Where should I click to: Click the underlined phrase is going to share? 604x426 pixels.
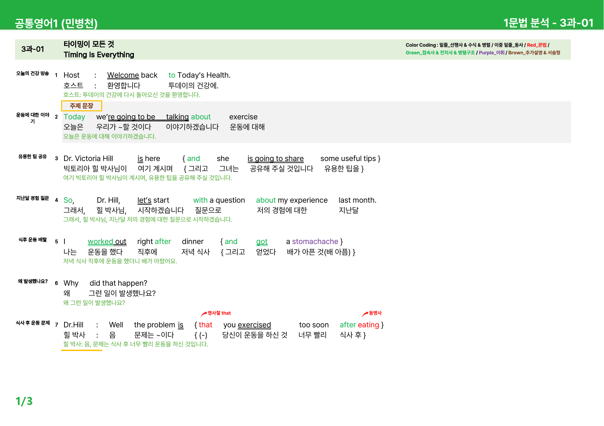275,159
